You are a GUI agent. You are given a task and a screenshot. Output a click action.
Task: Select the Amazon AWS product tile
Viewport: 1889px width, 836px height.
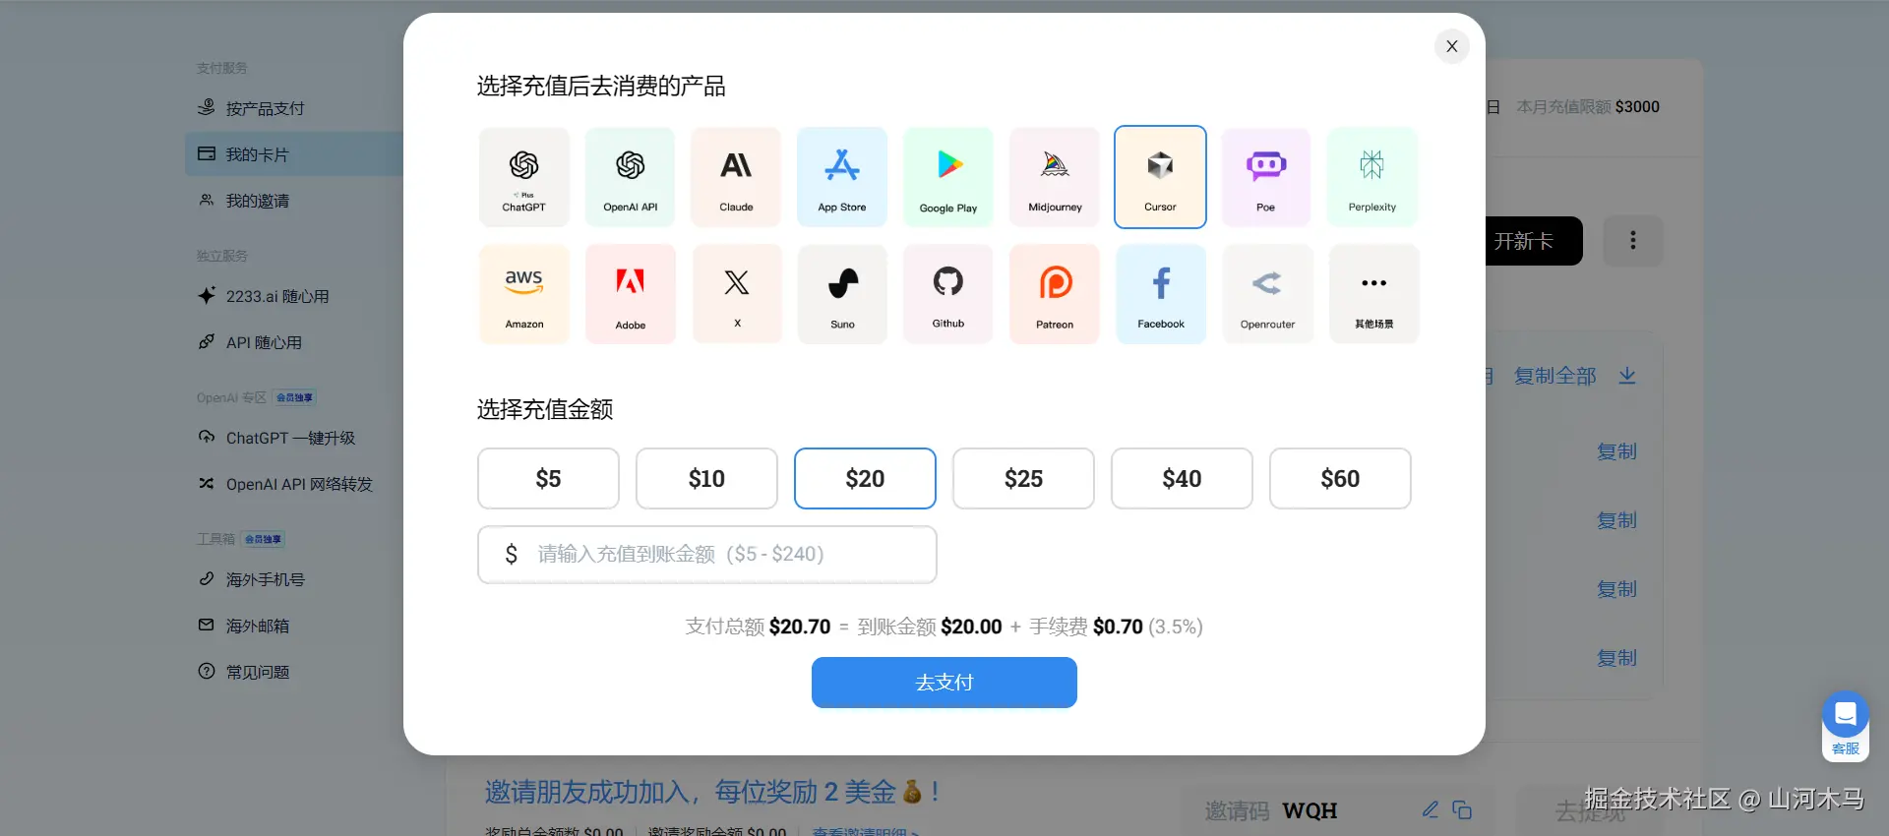pyautogui.click(x=523, y=294)
